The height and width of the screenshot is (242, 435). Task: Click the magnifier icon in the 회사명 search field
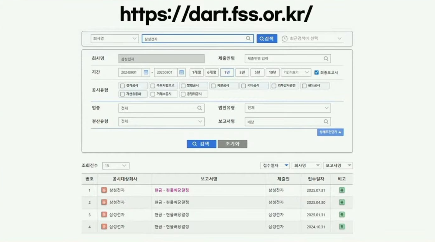click(248, 38)
